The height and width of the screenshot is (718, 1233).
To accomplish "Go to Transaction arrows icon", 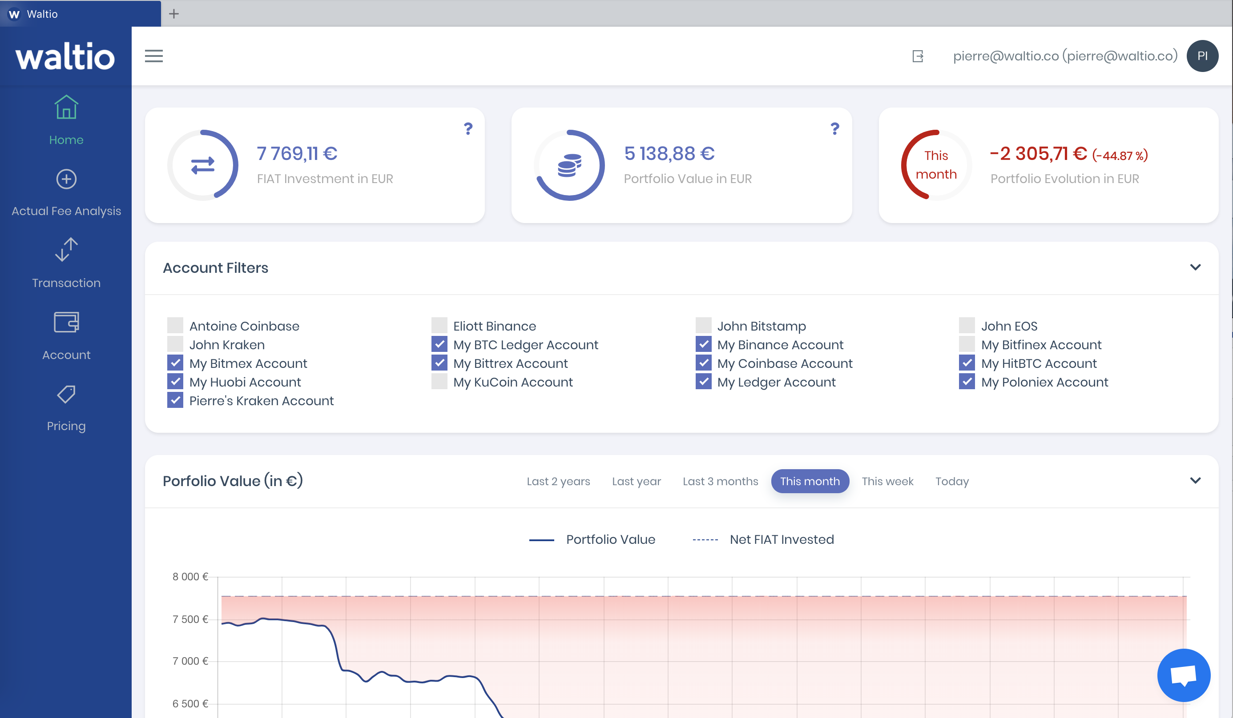I will (66, 250).
